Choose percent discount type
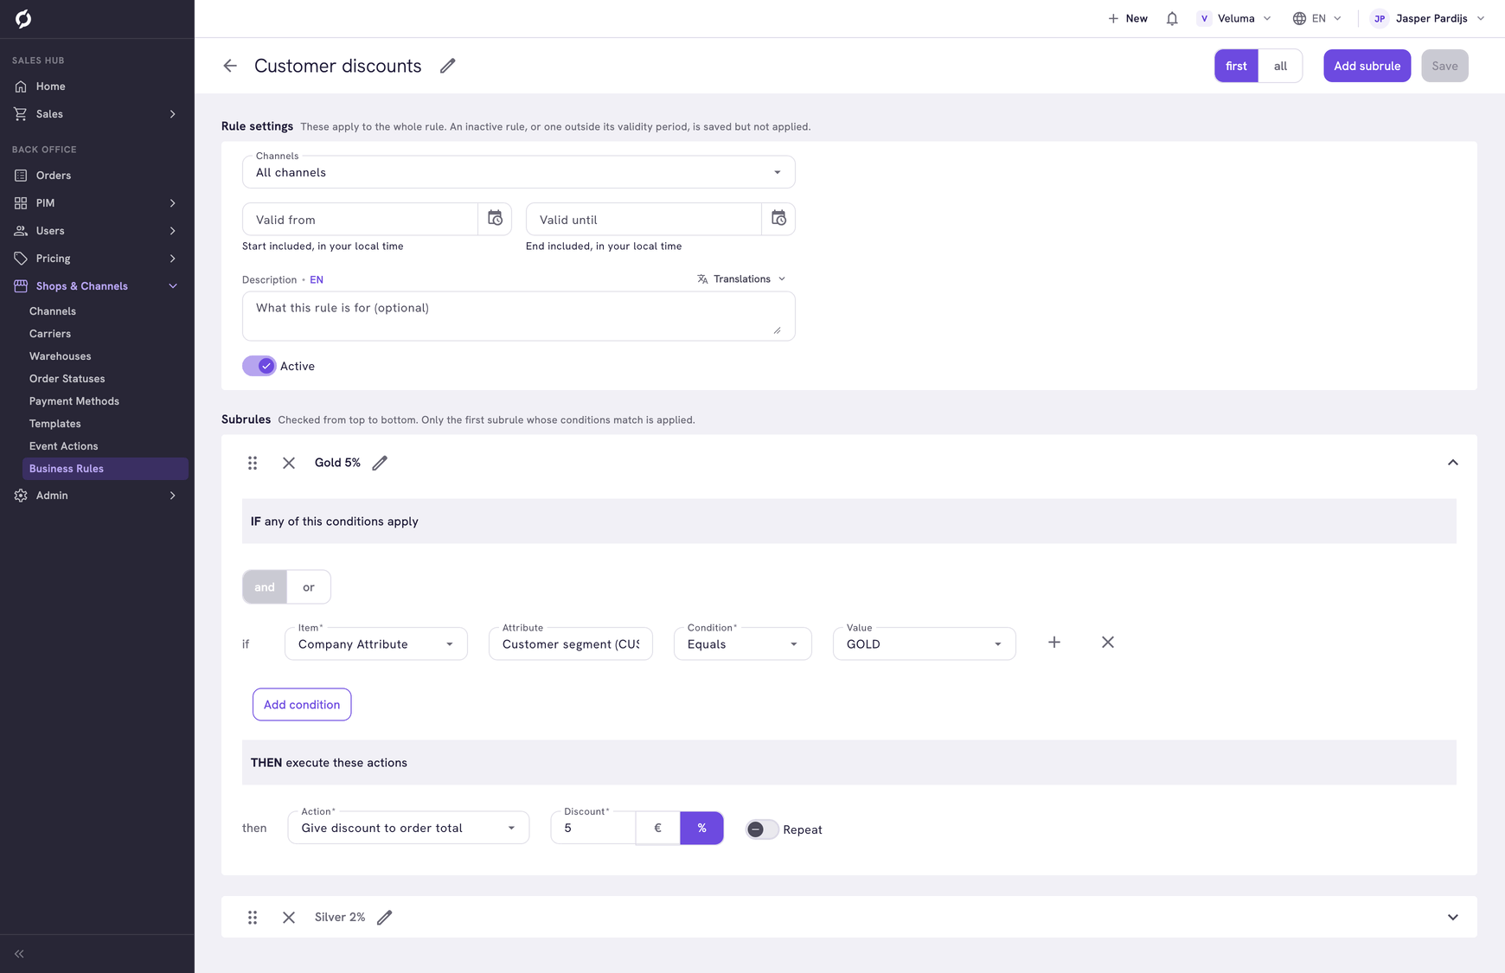The height and width of the screenshot is (973, 1505). pos(702,828)
